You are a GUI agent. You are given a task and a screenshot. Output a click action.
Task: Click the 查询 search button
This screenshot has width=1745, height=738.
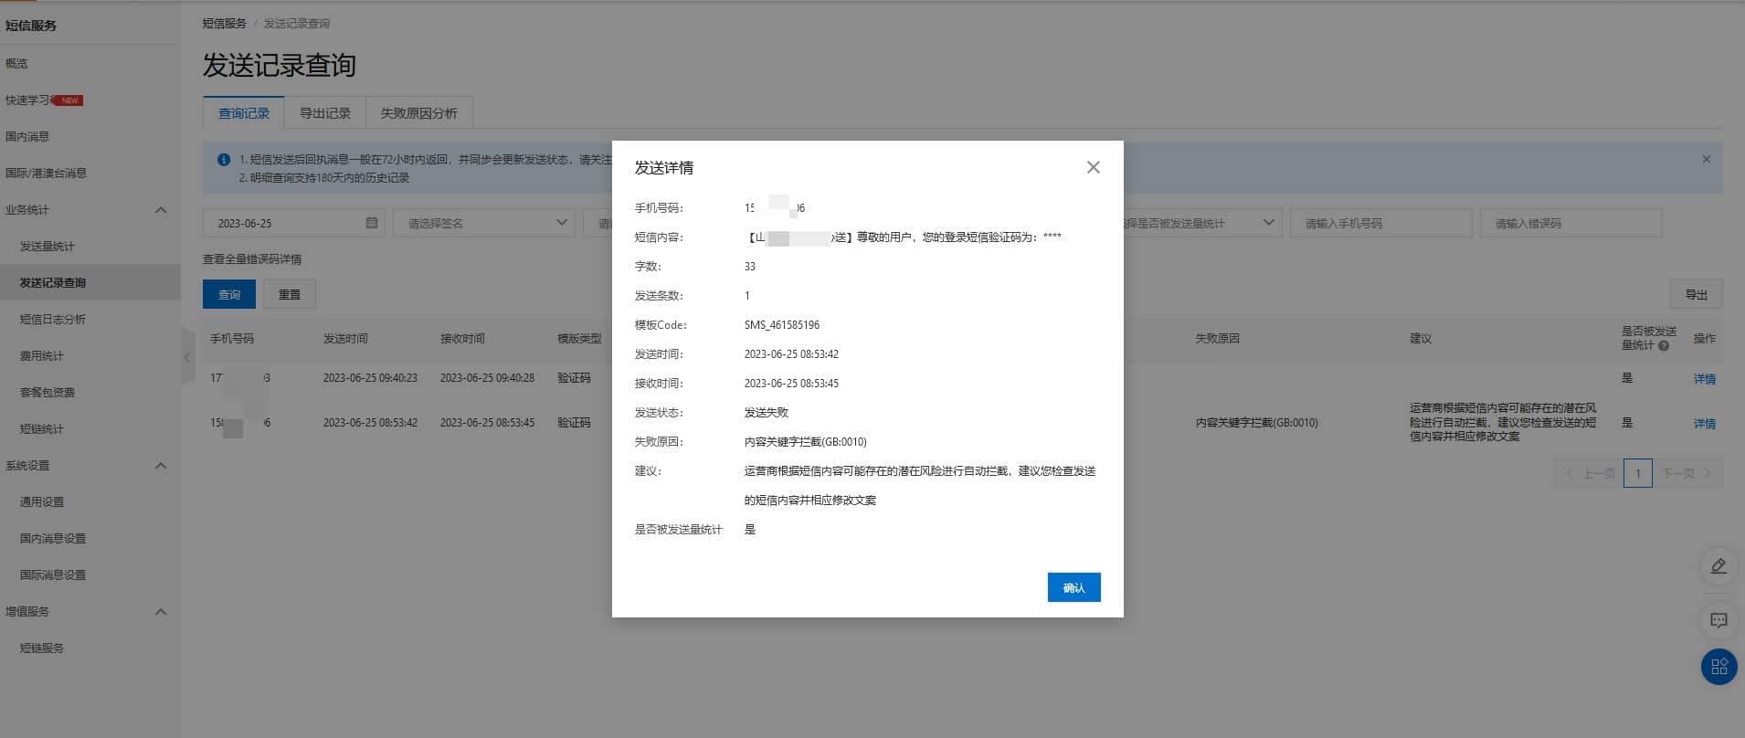point(229,294)
